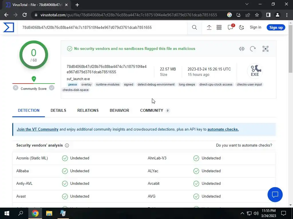Click the reanalyze circular arrow icon
Screen dimensions: 293x219
click(x=253, y=49)
